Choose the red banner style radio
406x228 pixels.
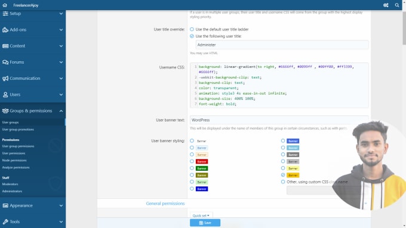192,161
